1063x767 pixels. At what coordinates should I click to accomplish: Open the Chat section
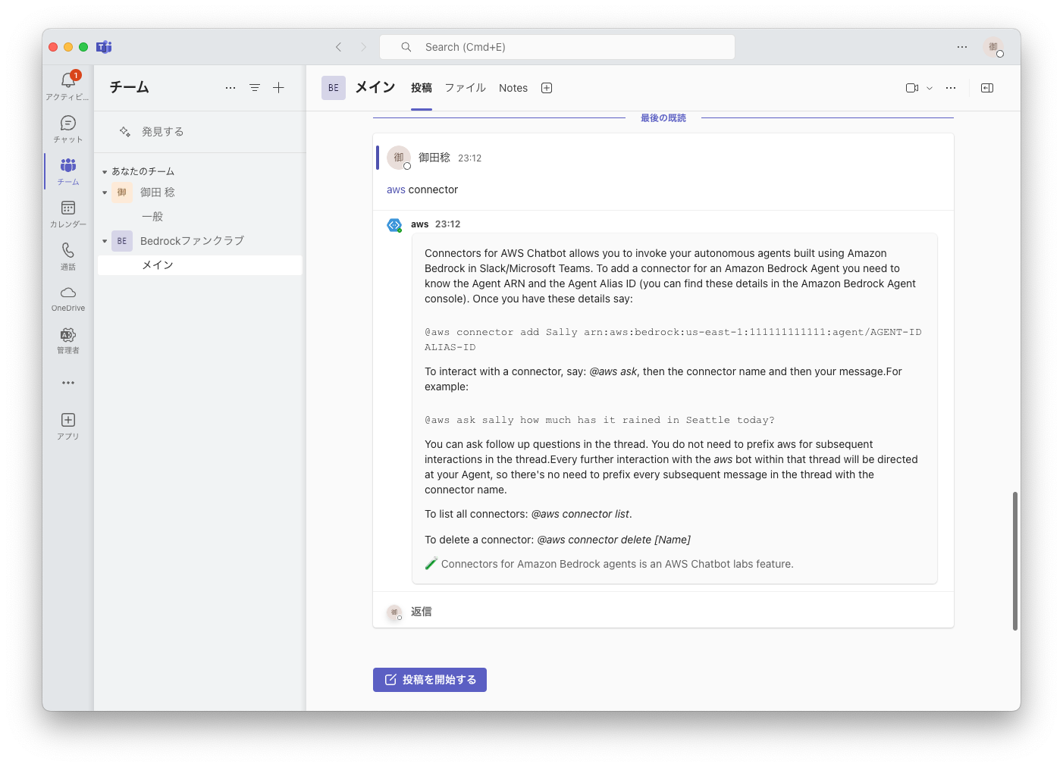67,128
